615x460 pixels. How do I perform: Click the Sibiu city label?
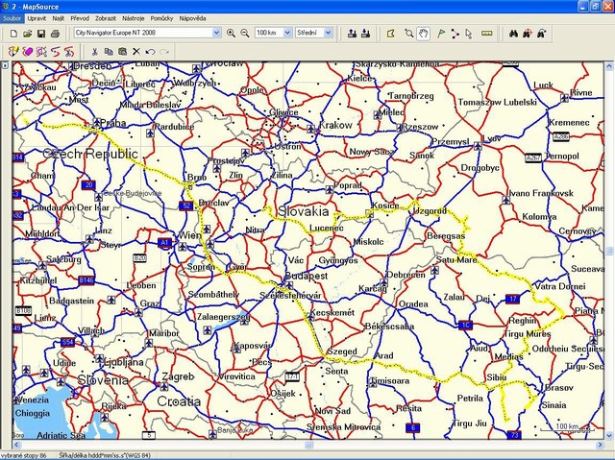click(x=496, y=377)
